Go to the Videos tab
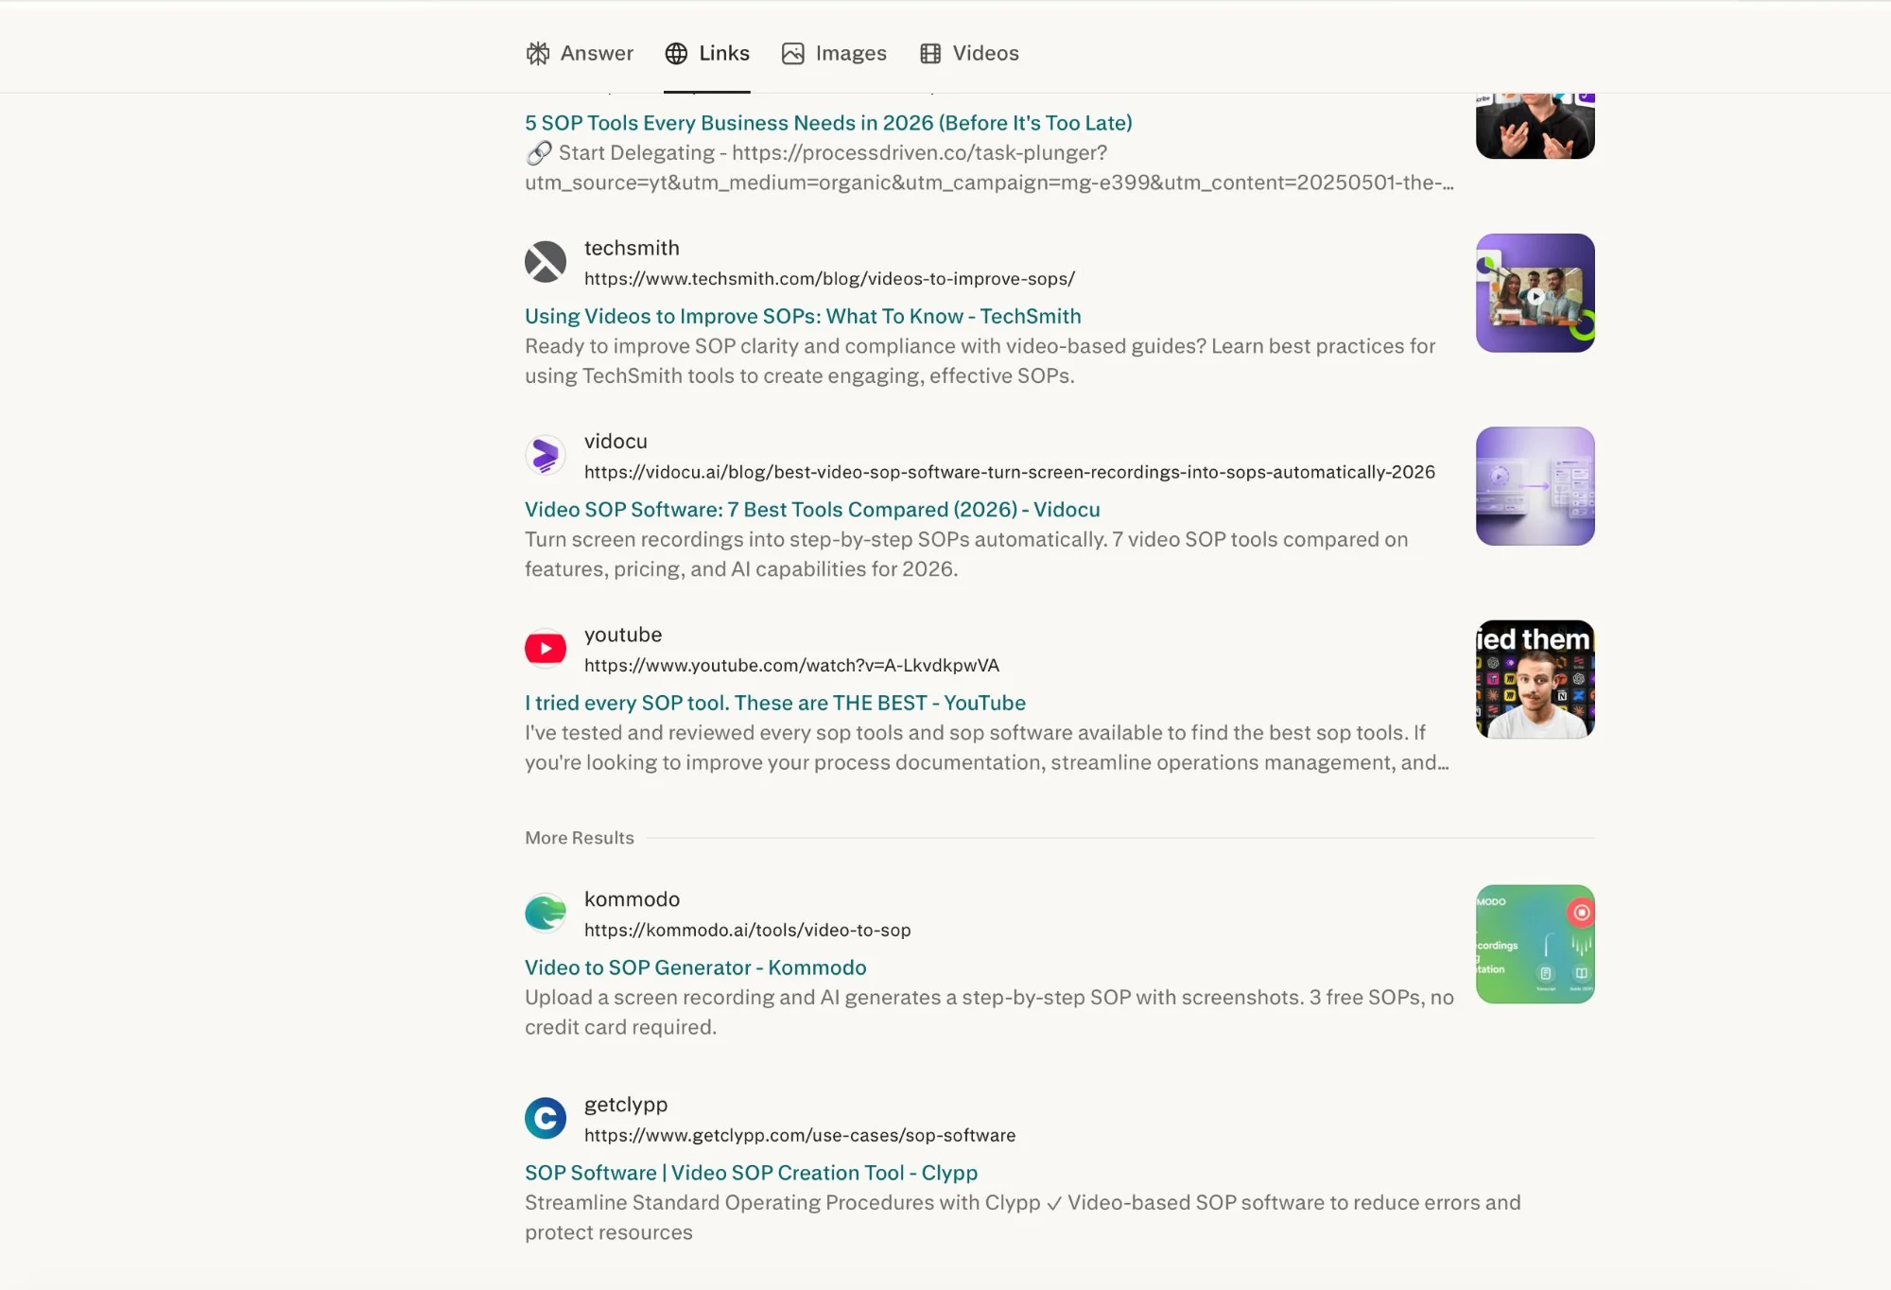Screen dimensions: 1891x1290 [x=969, y=53]
